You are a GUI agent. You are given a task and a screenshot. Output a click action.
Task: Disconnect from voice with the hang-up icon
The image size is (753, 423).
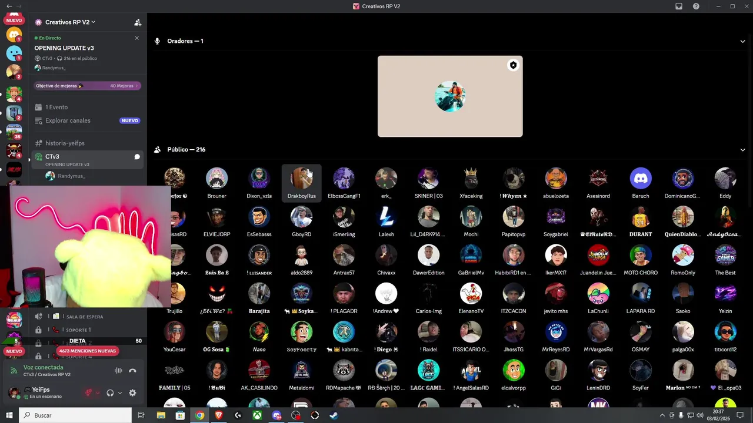(132, 371)
